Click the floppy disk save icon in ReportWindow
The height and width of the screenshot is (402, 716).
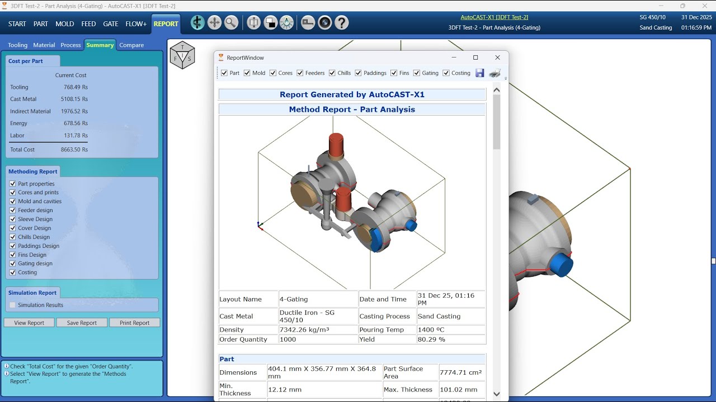pyautogui.click(x=479, y=73)
